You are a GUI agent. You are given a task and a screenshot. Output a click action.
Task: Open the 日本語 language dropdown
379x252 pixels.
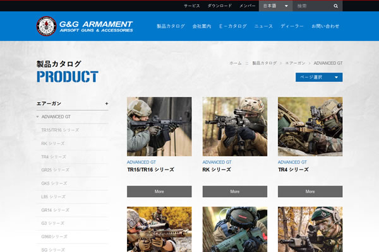(275, 6)
